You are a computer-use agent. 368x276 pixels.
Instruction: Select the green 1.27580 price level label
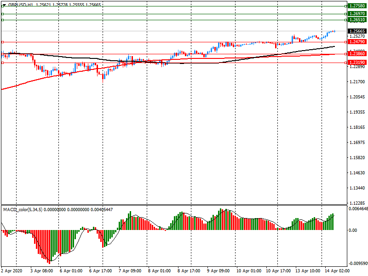[356, 6]
